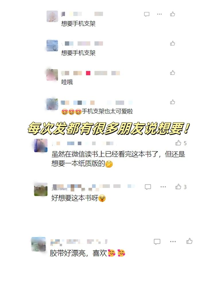Open avatar of 胶带好漂亮 commenter

point(39,244)
